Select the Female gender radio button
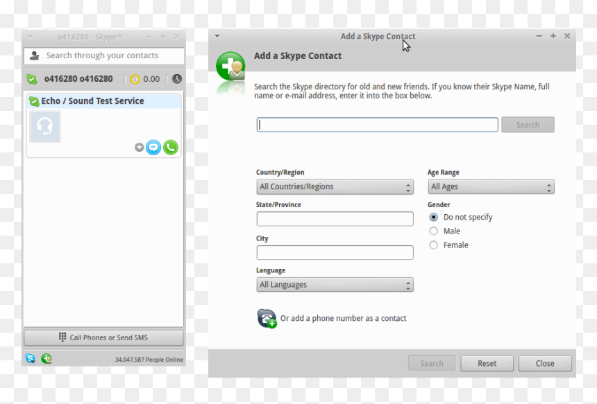 pyautogui.click(x=434, y=245)
